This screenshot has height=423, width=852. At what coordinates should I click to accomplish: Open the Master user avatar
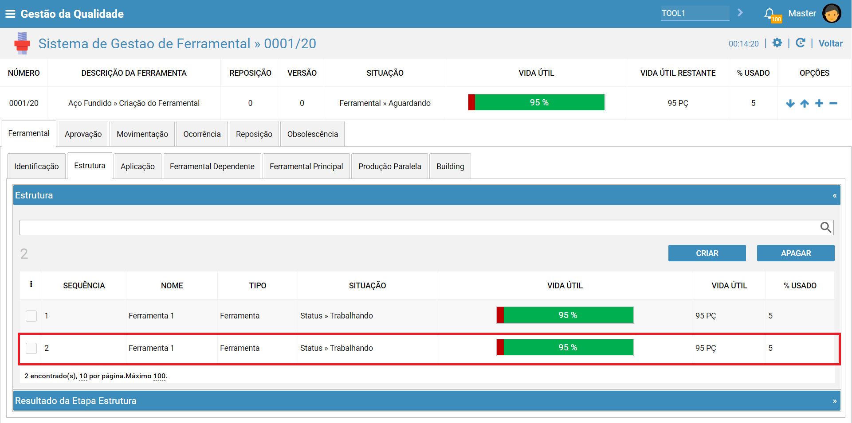832,13
